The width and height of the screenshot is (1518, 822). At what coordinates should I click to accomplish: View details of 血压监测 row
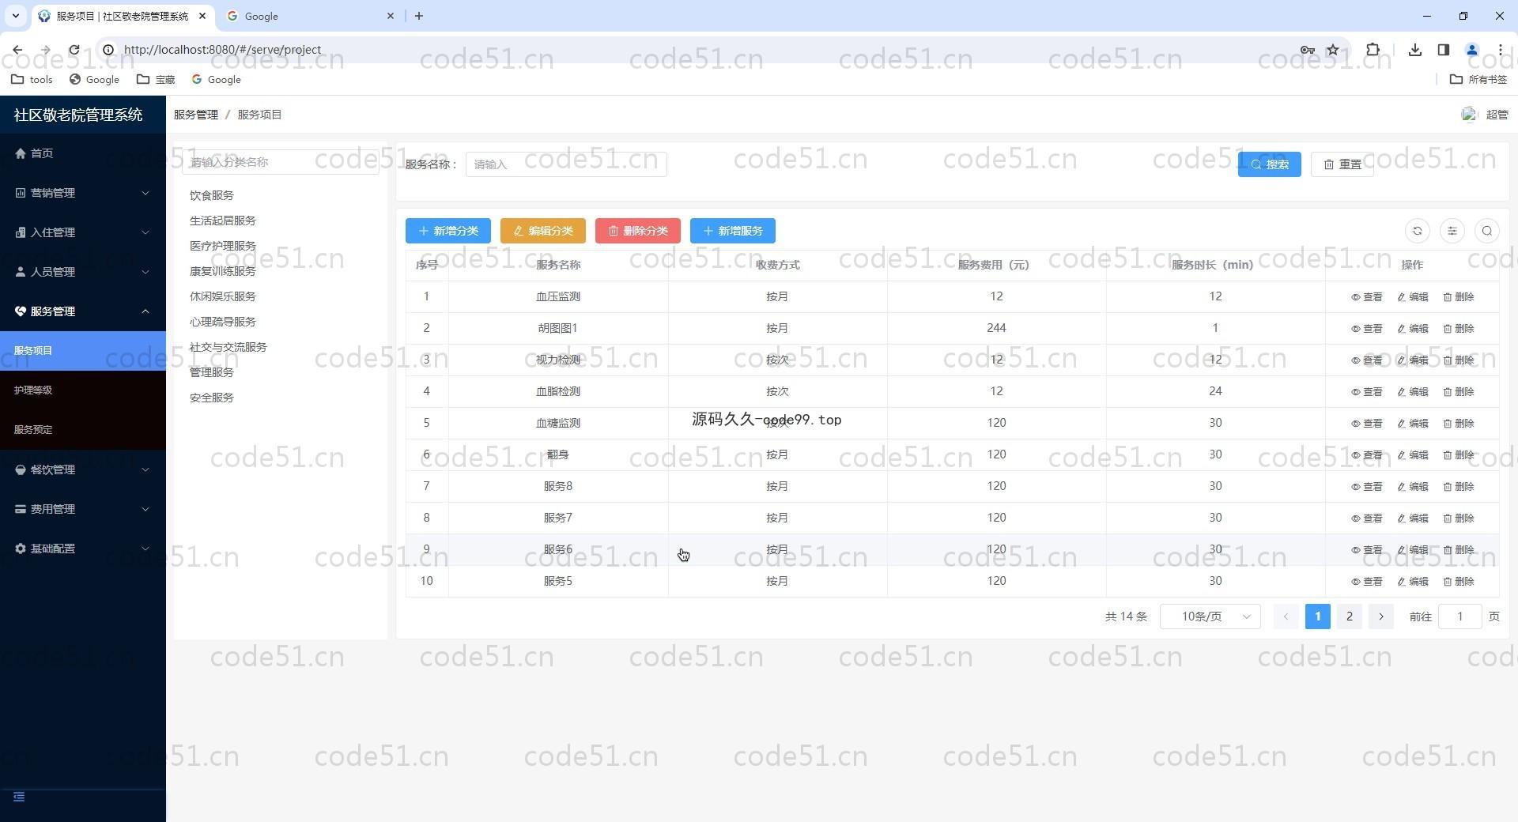point(1366,297)
